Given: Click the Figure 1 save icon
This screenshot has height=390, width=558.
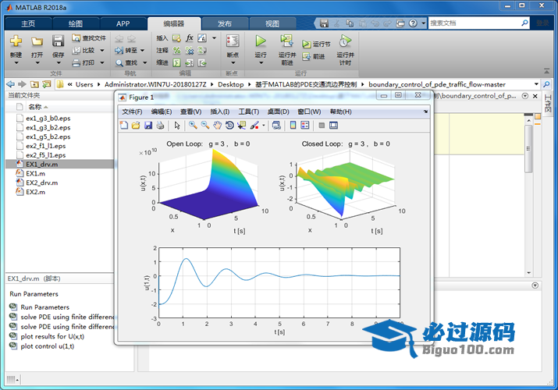Looking at the screenshot, I should click(148, 125).
